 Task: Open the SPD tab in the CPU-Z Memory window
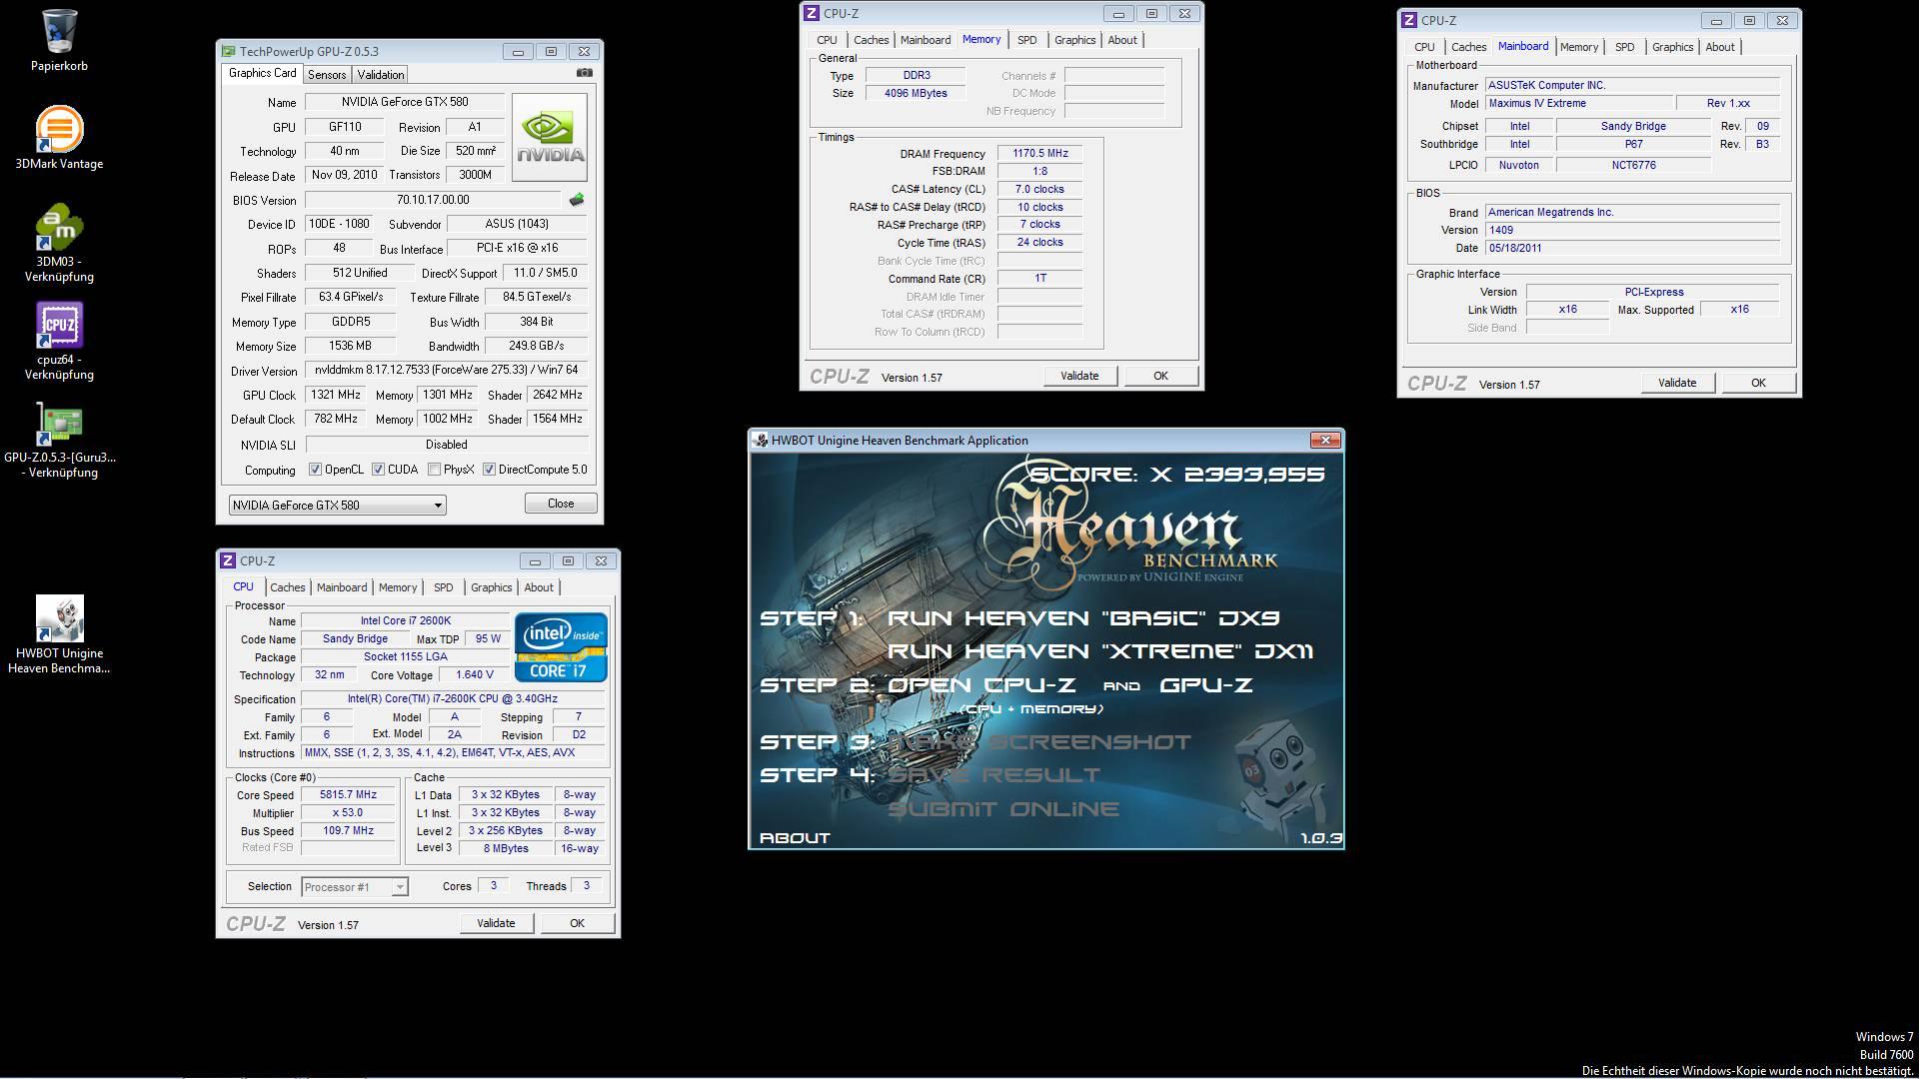(x=1027, y=40)
